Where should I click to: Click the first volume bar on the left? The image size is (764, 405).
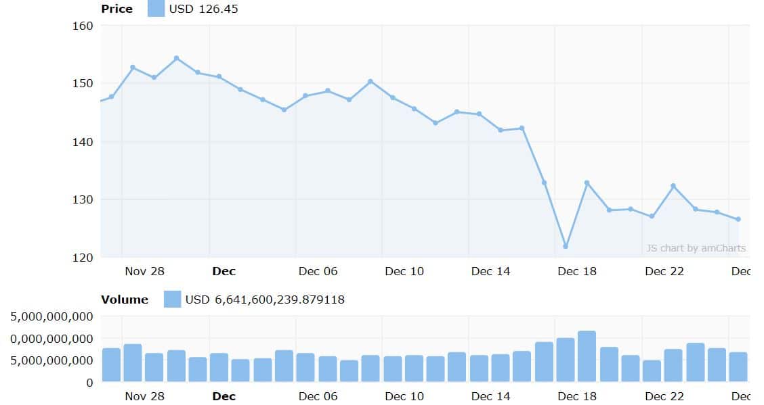tap(111, 364)
